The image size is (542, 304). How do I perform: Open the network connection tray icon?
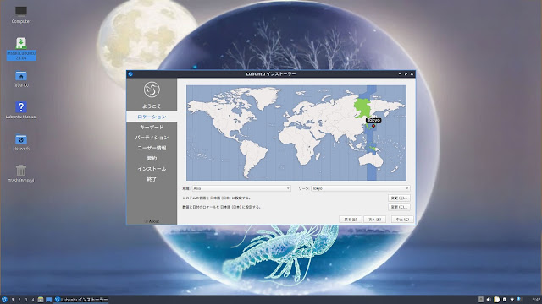[x=512, y=300]
